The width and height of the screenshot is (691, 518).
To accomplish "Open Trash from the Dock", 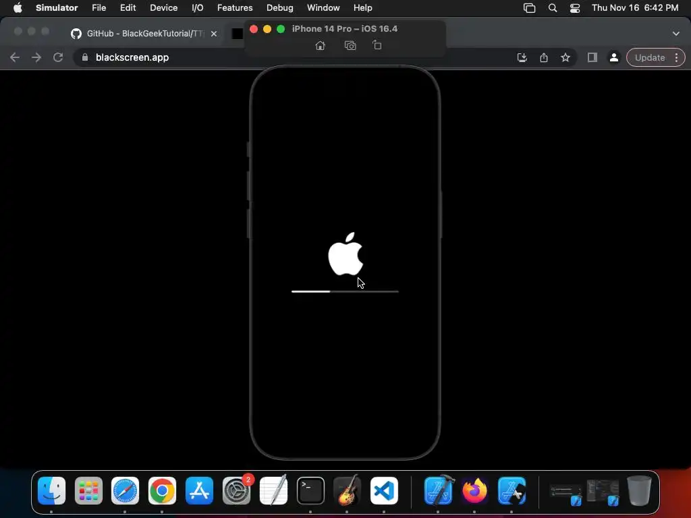I will point(640,490).
